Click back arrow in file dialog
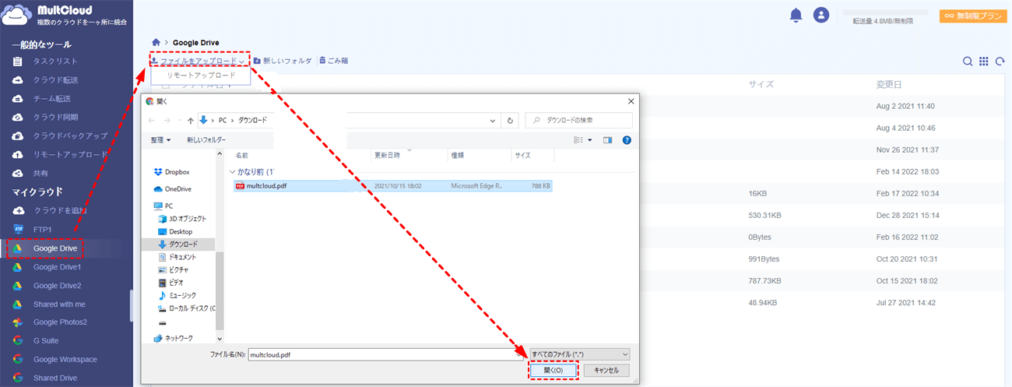Image resolution: width=1012 pixels, height=387 pixels. tap(153, 121)
